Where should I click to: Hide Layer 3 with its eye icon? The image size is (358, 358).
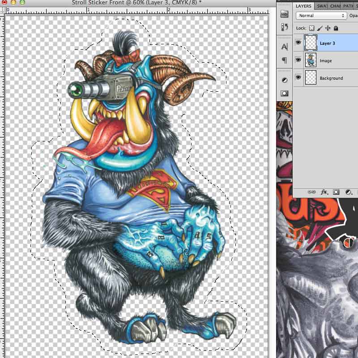click(298, 43)
